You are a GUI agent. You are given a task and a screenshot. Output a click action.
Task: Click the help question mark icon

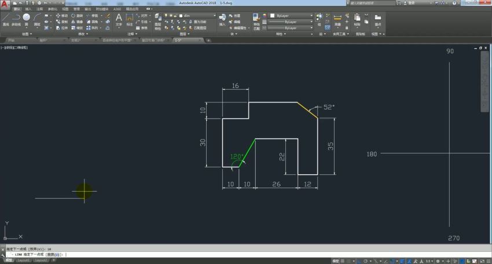point(454,3)
